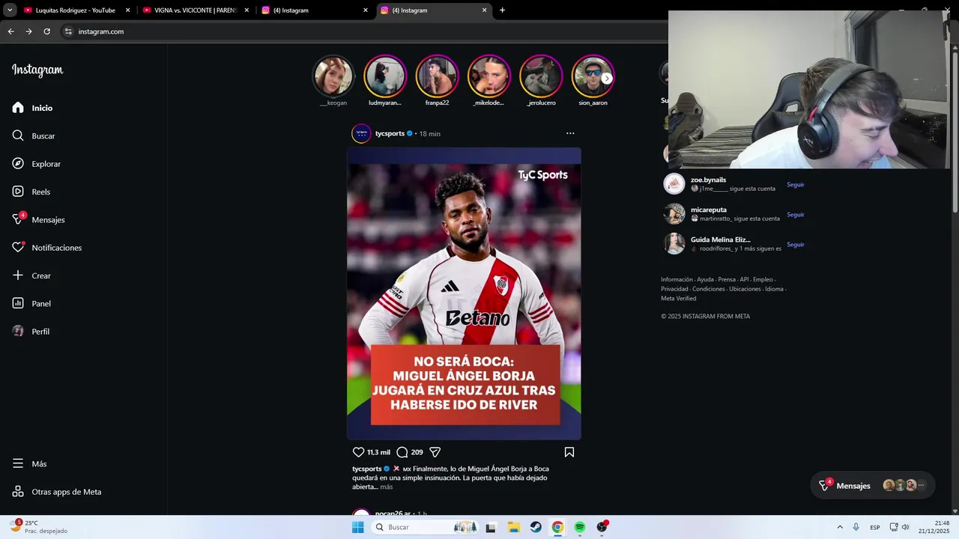Follow Guida Melina Eliz with Seguir

coord(795,244)
